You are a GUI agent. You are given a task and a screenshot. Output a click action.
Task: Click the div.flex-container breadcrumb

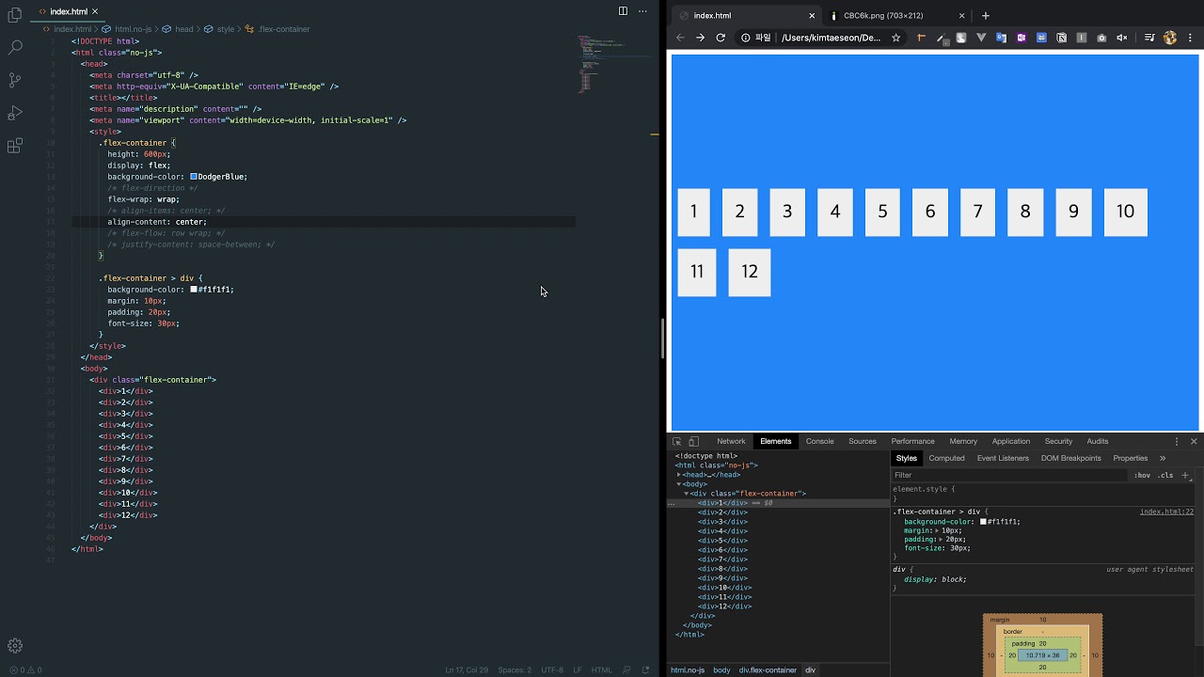click(768, 670)
